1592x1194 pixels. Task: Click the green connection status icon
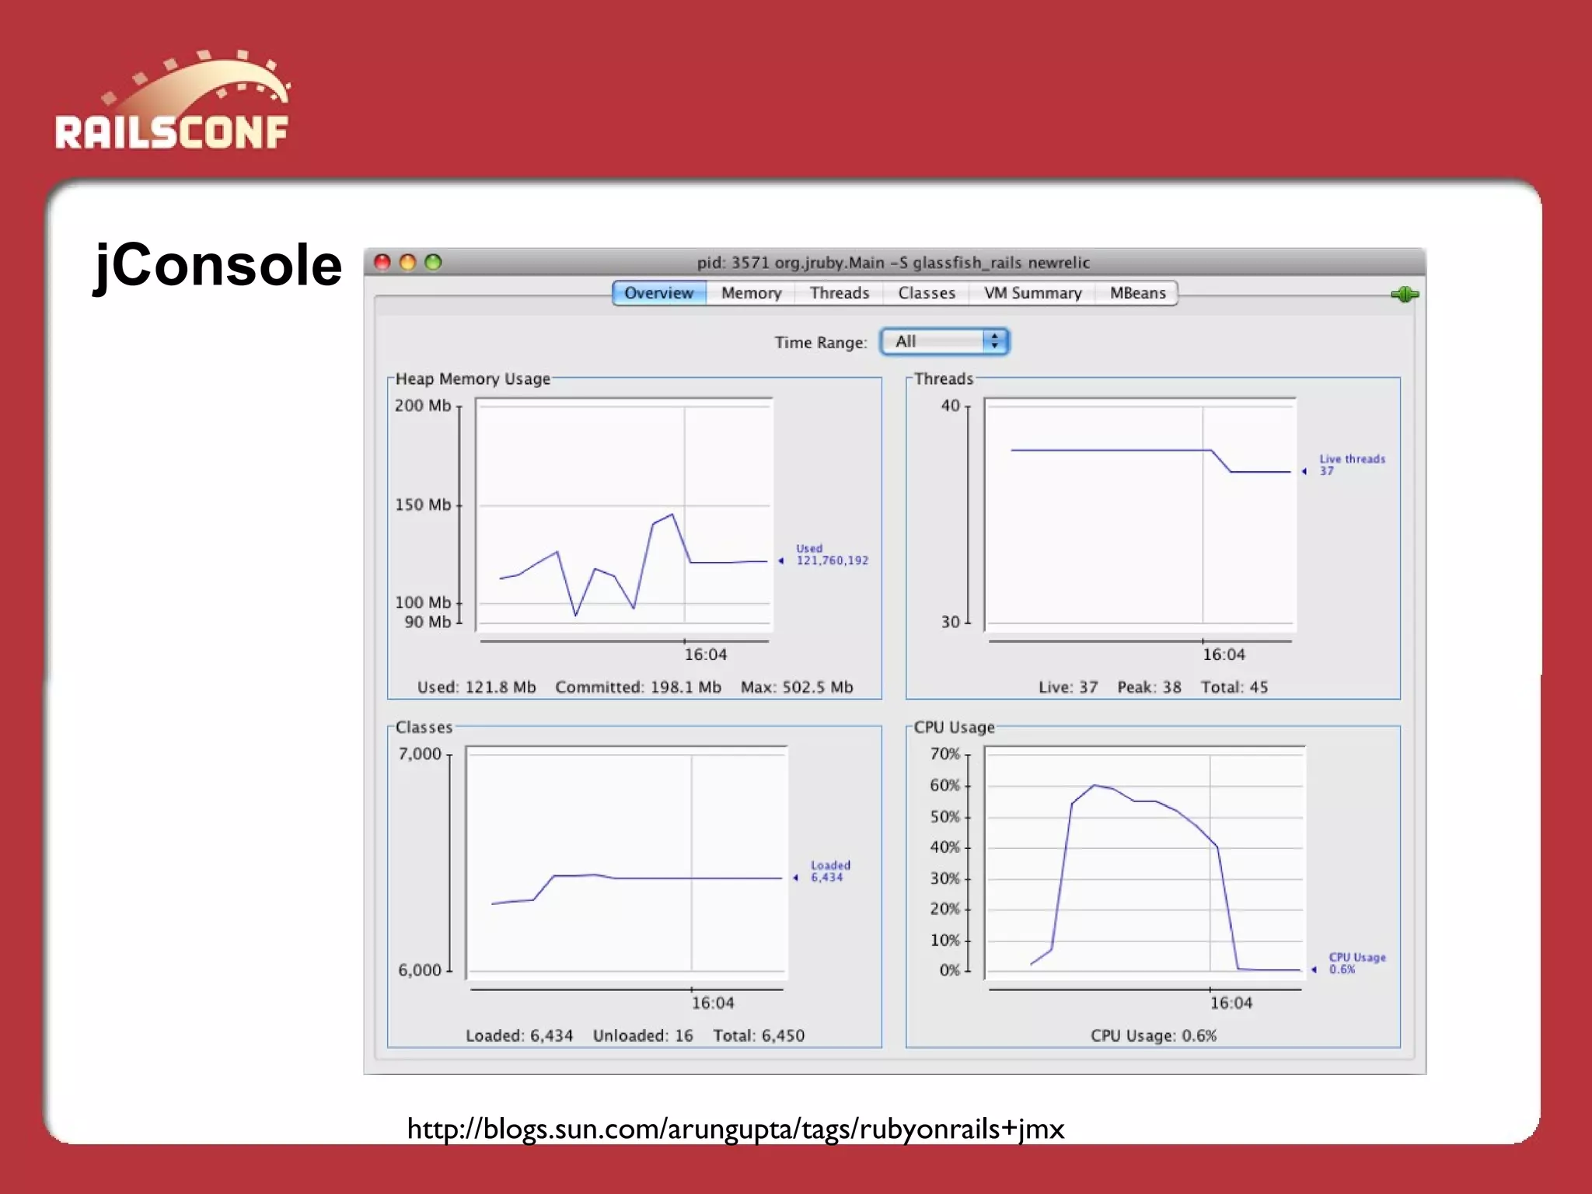pos(1404,294)
